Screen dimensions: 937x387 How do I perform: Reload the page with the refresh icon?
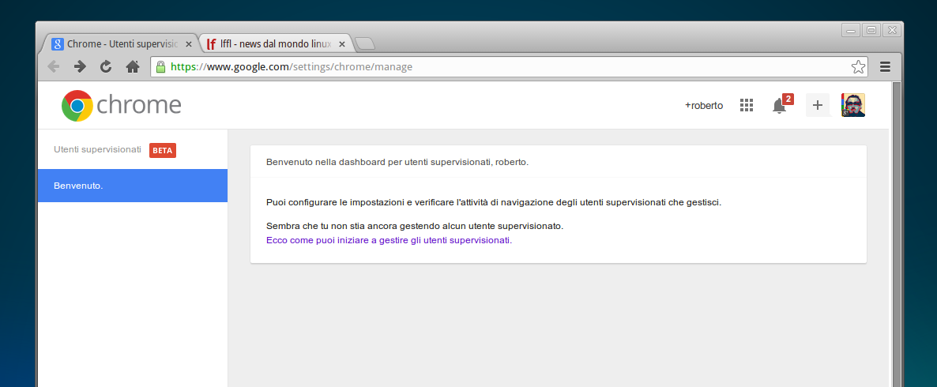(106, 66)
